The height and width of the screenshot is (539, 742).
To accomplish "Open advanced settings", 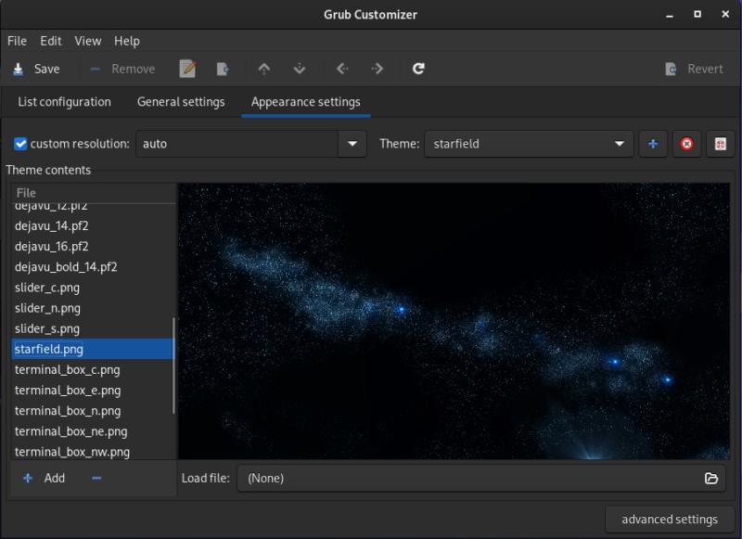I will click(x=670, y=519).
